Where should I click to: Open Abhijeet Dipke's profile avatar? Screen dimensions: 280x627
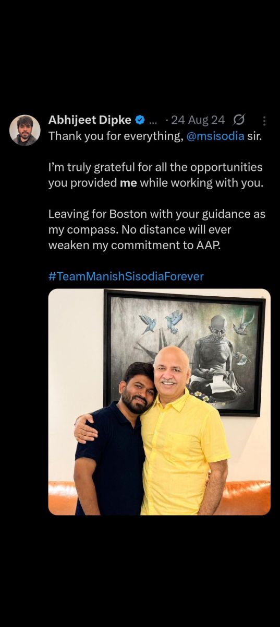(25, 130)
